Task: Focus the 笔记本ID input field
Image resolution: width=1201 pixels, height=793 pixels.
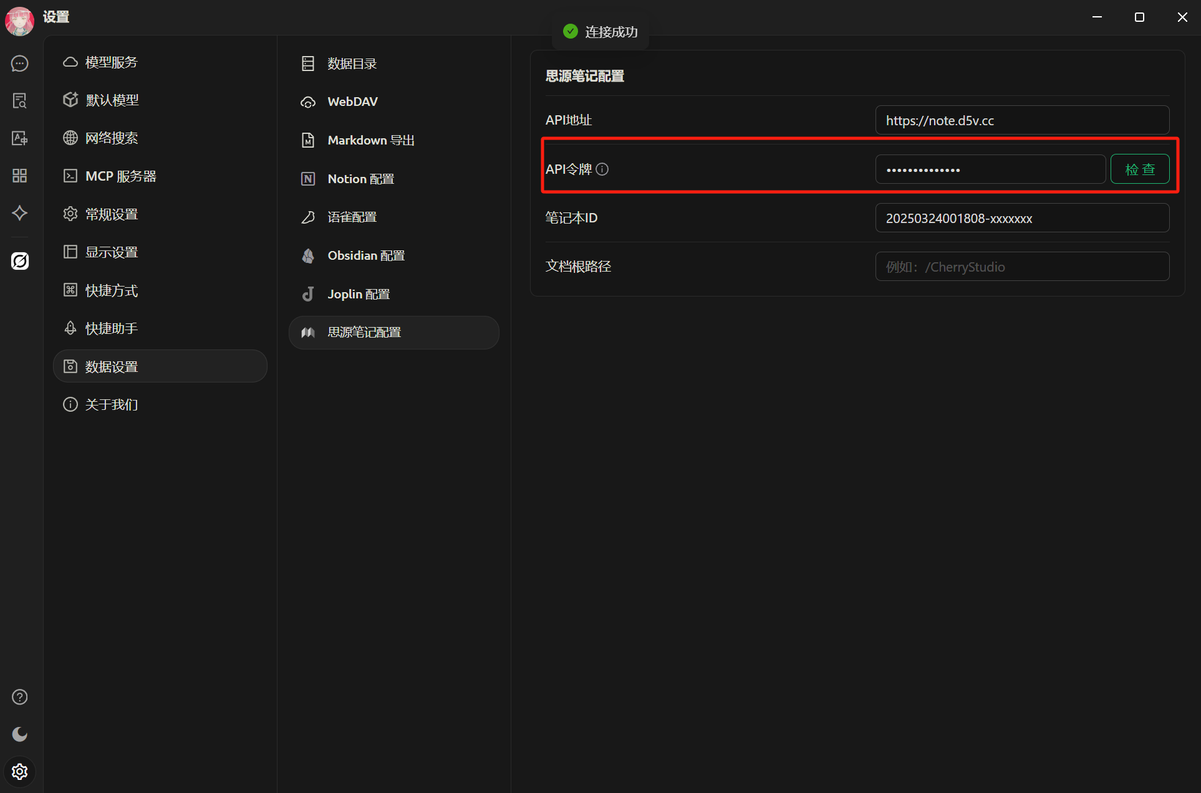Action: pyautogui.click(x=1021, y=218)
